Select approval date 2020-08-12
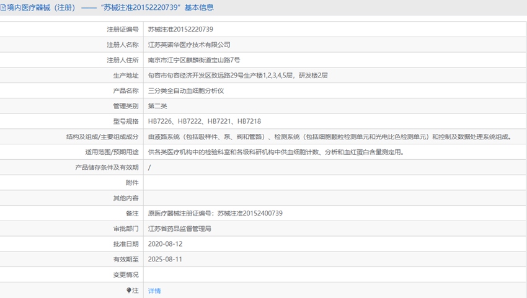Image resolution: width=527 pixels, height=298 pixels. tap(165, 244)
